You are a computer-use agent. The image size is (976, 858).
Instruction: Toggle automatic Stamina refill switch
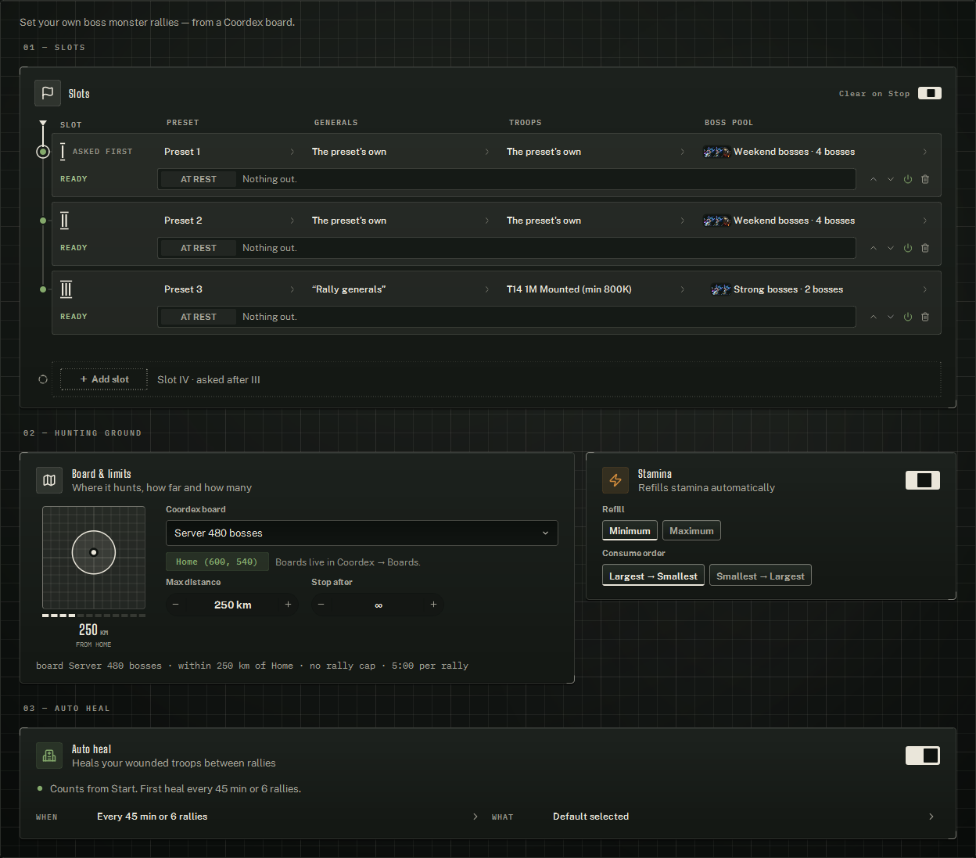tap(923, 480)
